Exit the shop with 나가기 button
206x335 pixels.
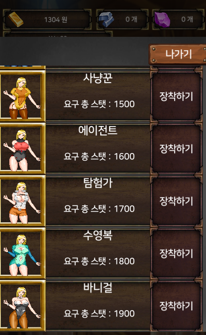click(178, 54)
